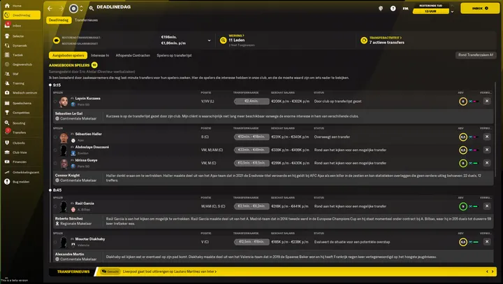Select Aangeboden spelers tab
Viewport: 503px width, 284px height.
[68, 55]
